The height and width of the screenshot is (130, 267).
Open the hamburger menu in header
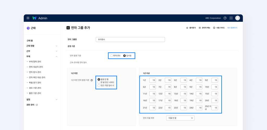click(x=28, y=18)
